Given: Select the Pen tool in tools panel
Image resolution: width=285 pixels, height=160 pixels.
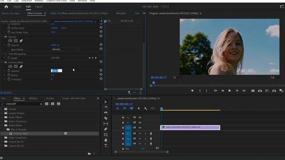Looking at the screenshot, I should pos(106,129).
